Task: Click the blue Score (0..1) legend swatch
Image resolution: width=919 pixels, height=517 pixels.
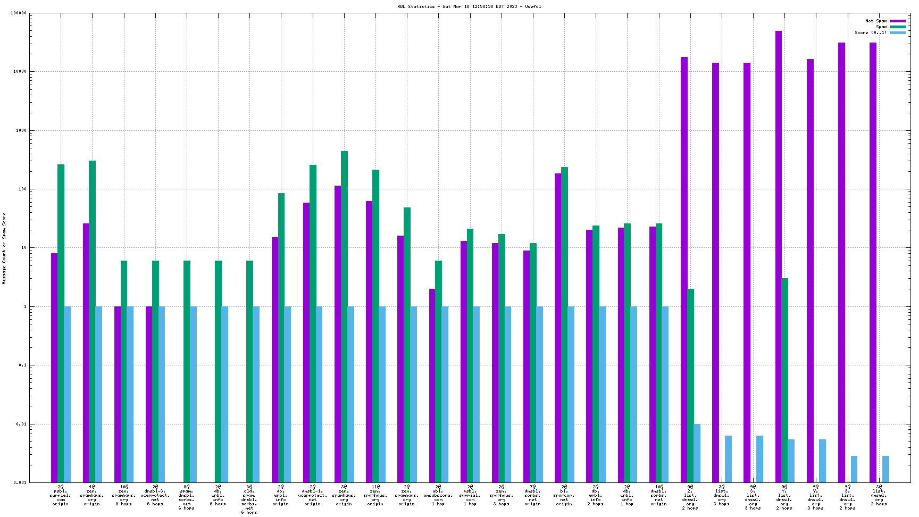Action: point(898,32)
